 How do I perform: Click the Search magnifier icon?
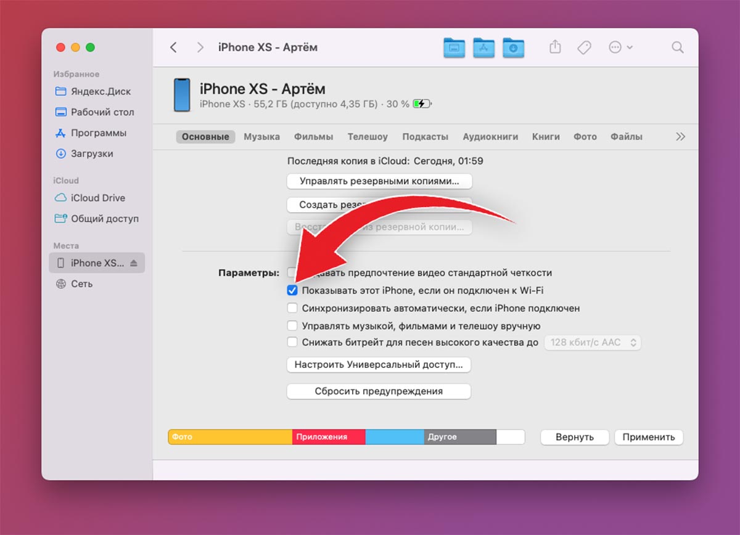677,47
